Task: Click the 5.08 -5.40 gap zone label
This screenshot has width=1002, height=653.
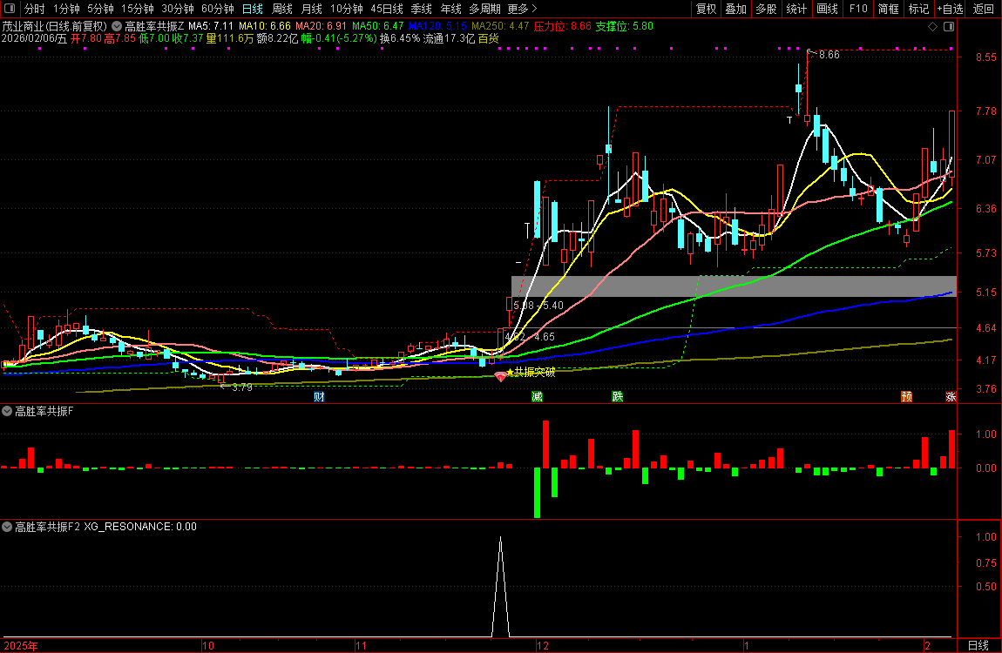Action: point(538,305)
